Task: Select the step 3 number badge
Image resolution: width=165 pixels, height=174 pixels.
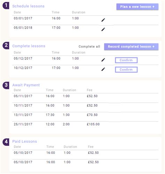Action: click(6, 85)
